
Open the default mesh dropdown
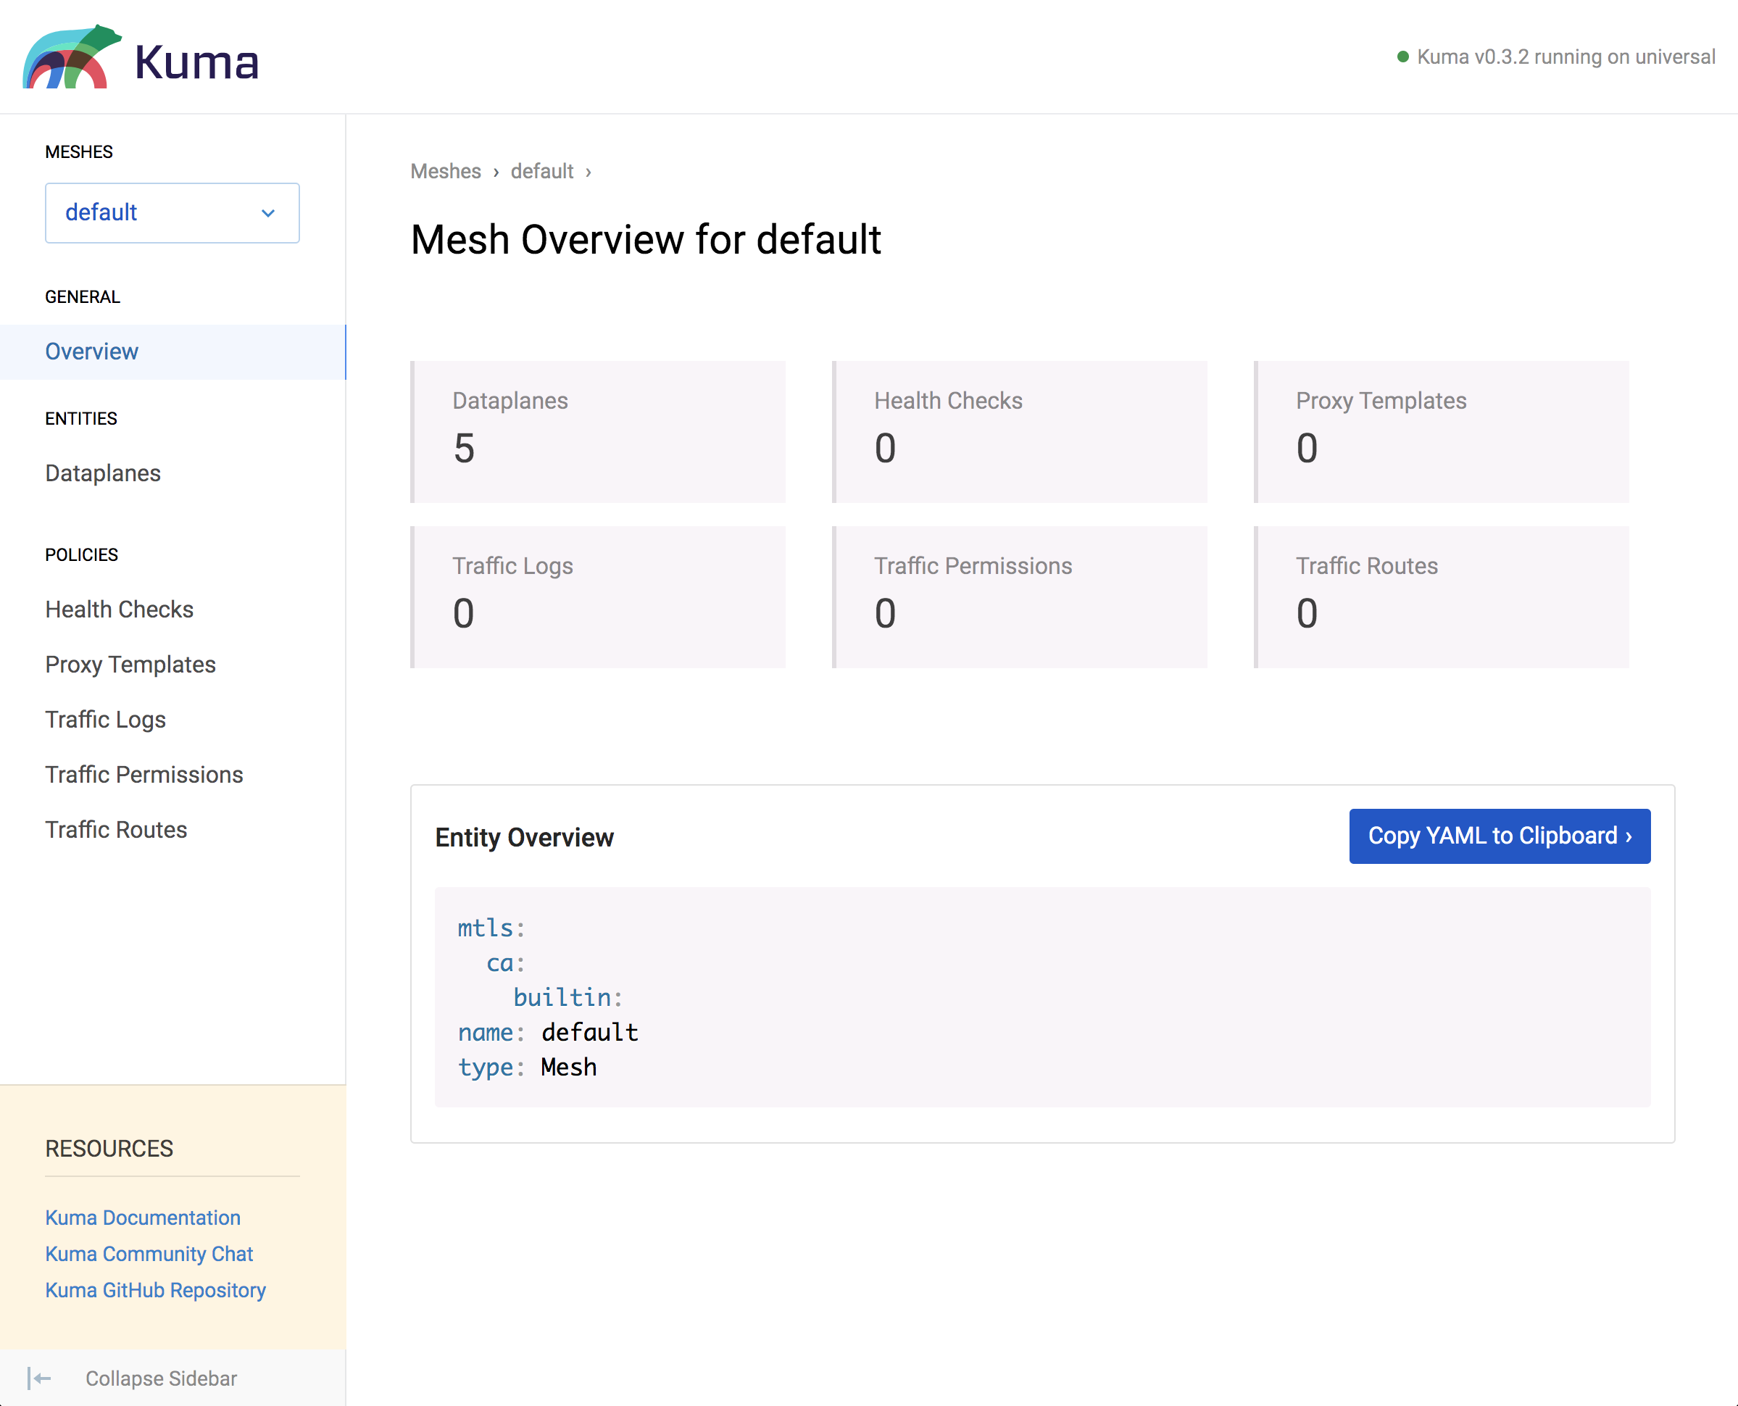[172, 213]
